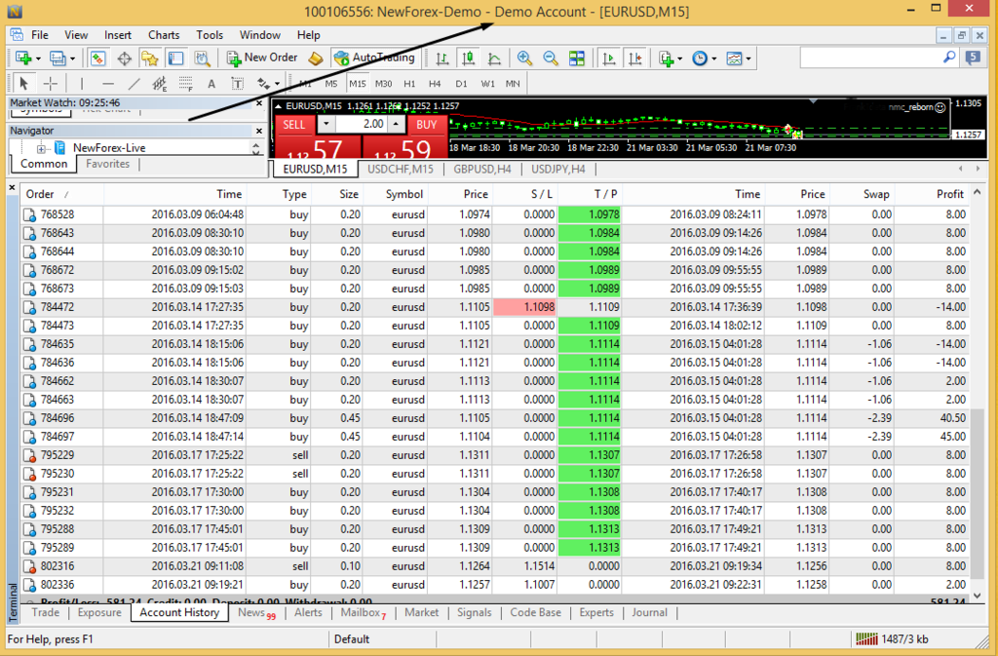Close the Navigator panel

[259, 131]
